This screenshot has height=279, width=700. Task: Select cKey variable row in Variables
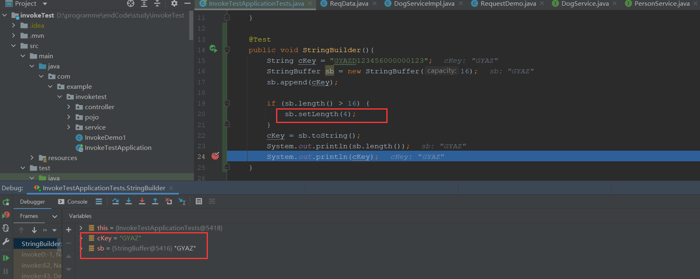(x=119, y=238)
